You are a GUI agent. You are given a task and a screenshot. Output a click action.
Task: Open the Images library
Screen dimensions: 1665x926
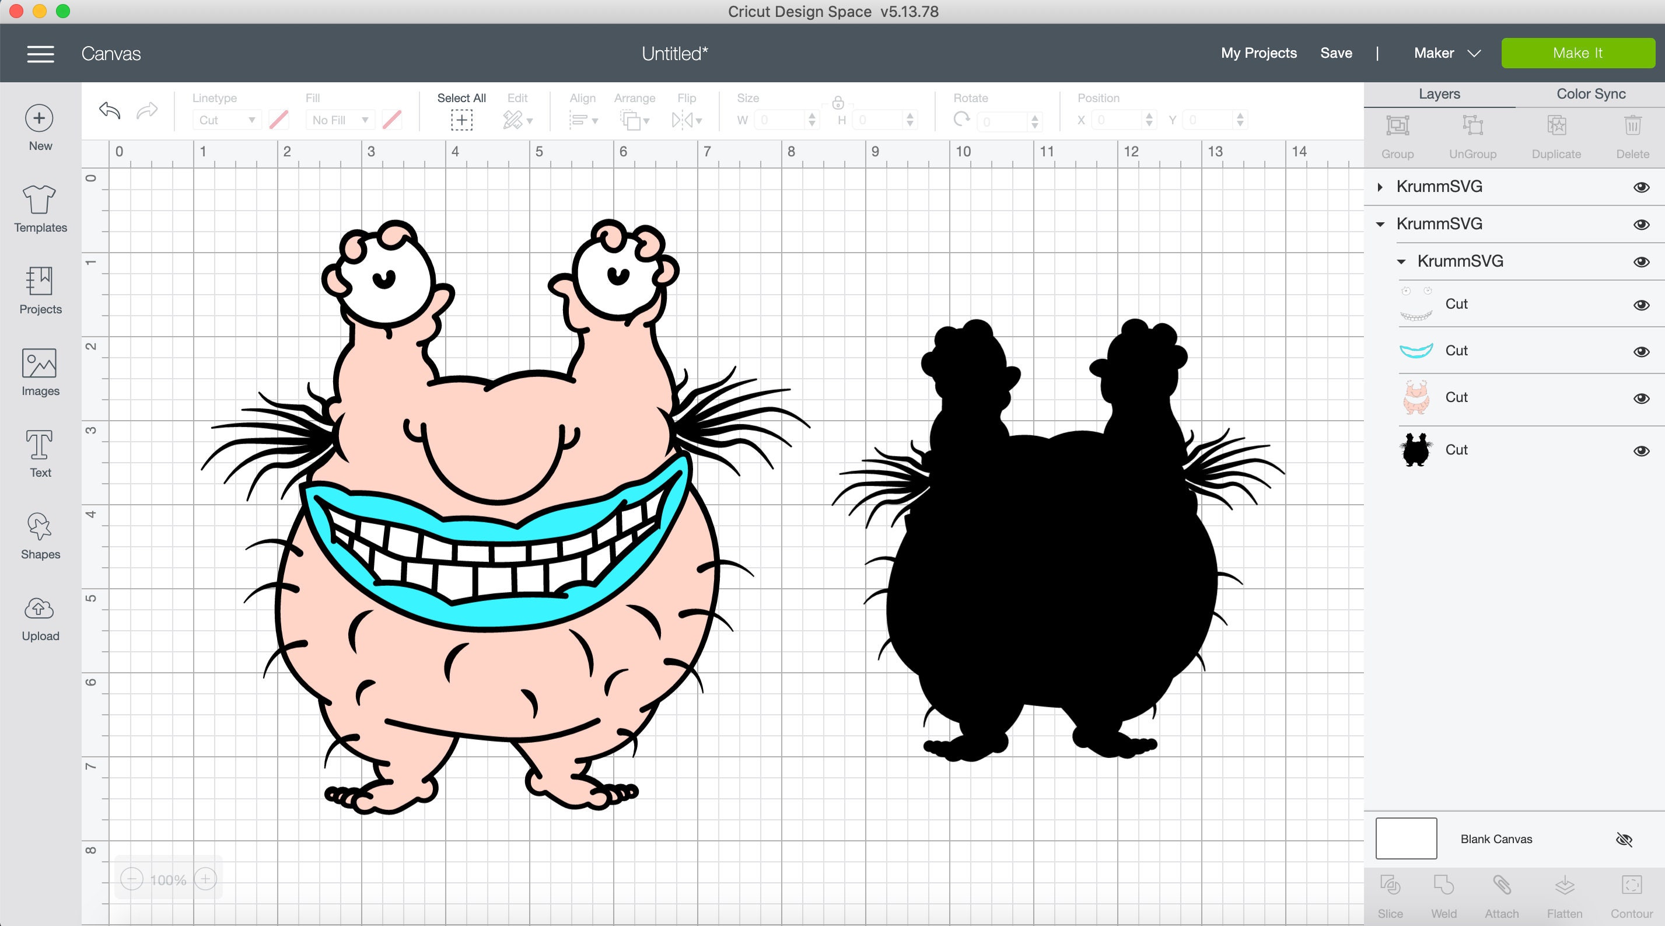(x=40, y=372)
